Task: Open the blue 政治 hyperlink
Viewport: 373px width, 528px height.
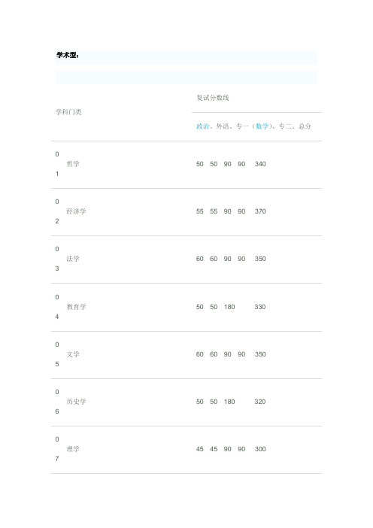Action: tap(202, 126)
